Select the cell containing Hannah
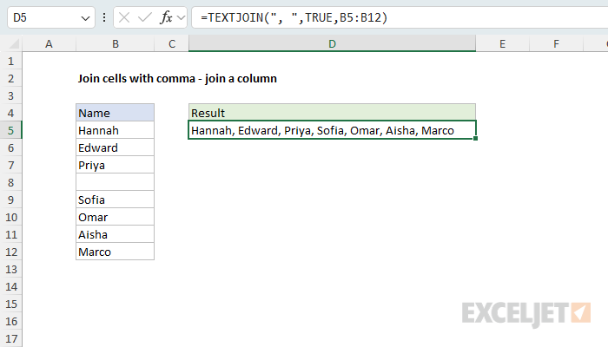The height and width of the screenshot is (347, 608). pyautogui.click(x=116, y=130)
